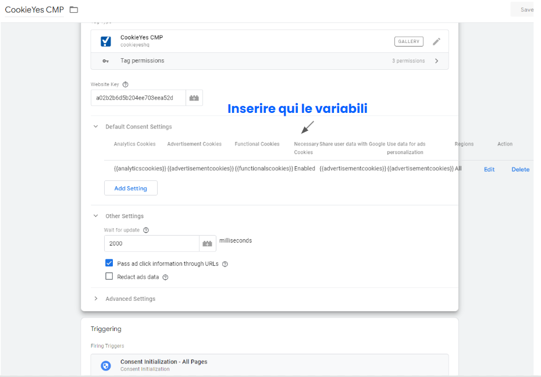Image resolution: width=541 pixels, height=377 pixels.
Task: Click the CookieYes CMP tag logo icon
Action: pyautogui.click(x=105, y=41)
